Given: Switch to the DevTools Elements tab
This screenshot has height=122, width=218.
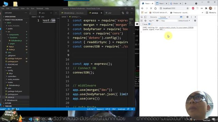Looking at the screenshot, I should point(154,17).
